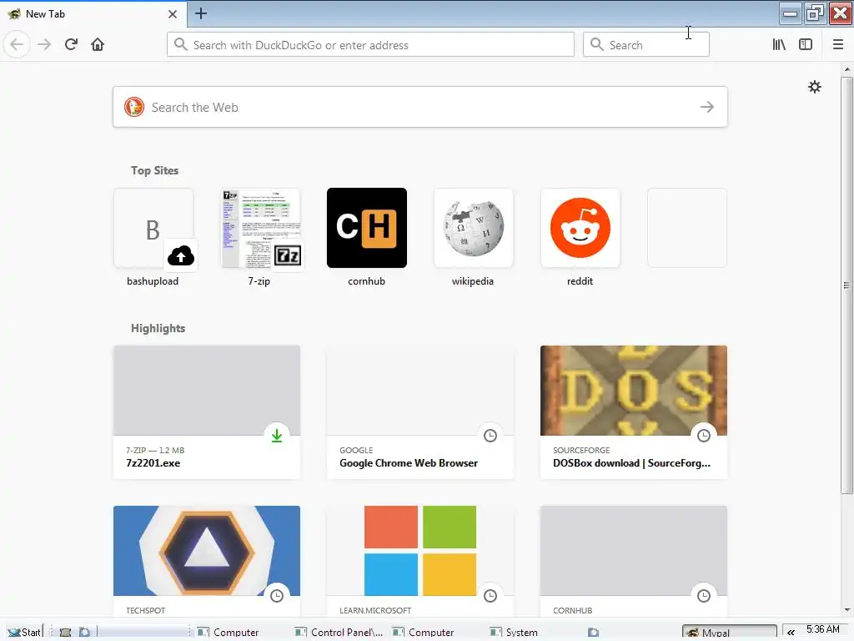Submit web search with arrow button
Image resolution: width=854 pixels, height=641 pixels.
pos(707,107)
